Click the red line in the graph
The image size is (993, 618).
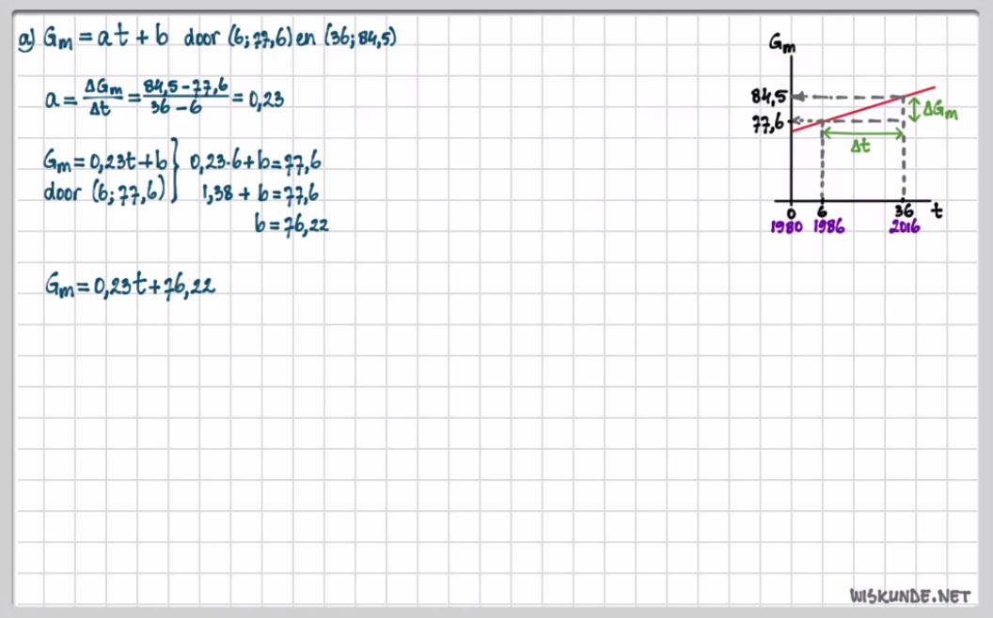click(x=865, y=107)
